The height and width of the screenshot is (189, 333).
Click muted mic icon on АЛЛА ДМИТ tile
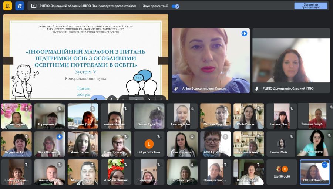click(225, 137)
